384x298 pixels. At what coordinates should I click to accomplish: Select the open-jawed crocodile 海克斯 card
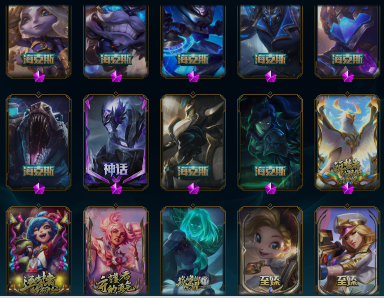coord(39,141)
